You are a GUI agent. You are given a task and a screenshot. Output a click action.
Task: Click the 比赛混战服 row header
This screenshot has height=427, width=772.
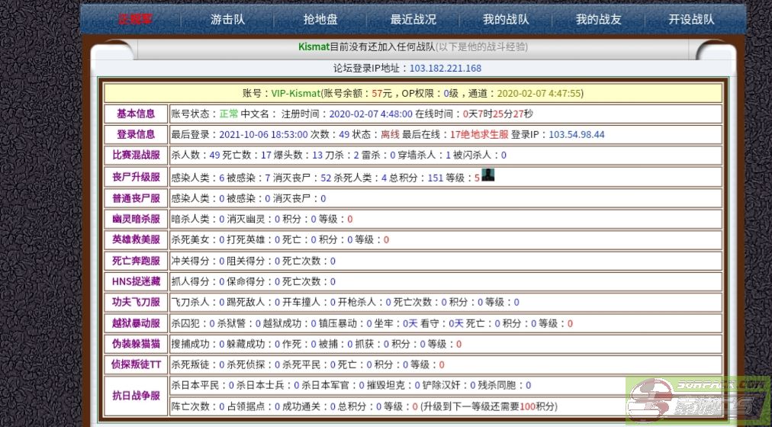pos(136,155)
